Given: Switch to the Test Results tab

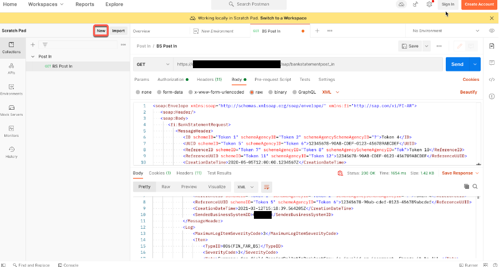Looking at the screenshot, I should click(x=219, y=173).
